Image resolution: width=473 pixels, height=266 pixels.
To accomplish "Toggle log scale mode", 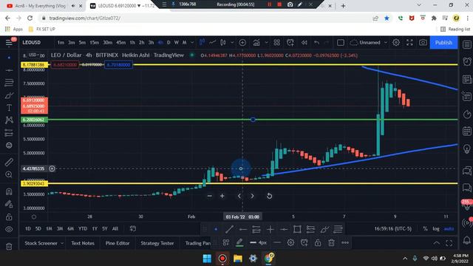I will click(436, 228).
